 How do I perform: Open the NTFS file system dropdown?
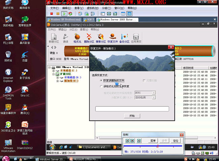[x=154, y=93]
